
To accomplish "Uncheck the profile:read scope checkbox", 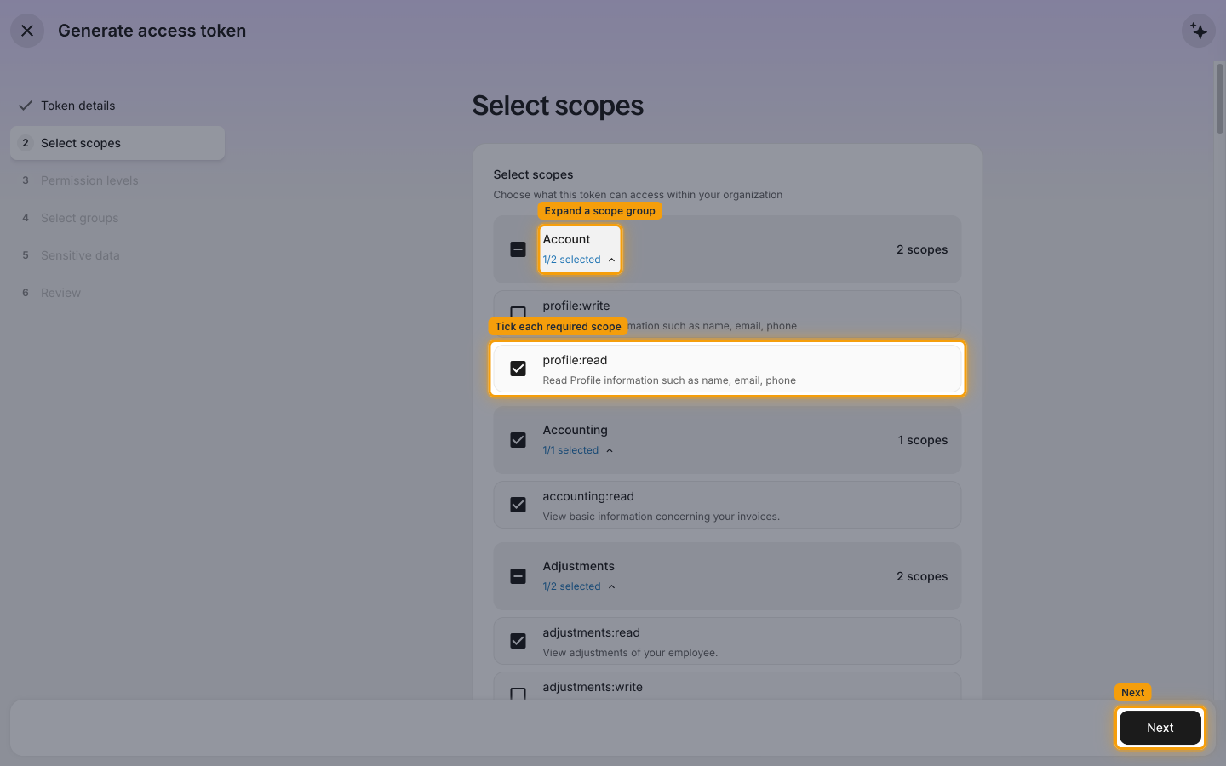I will pos(518,369).
